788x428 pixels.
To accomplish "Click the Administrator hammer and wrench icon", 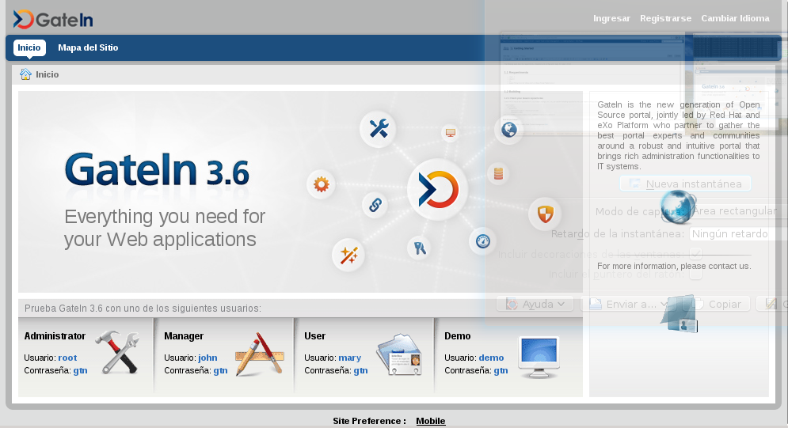I will click(x=118, y=352).
